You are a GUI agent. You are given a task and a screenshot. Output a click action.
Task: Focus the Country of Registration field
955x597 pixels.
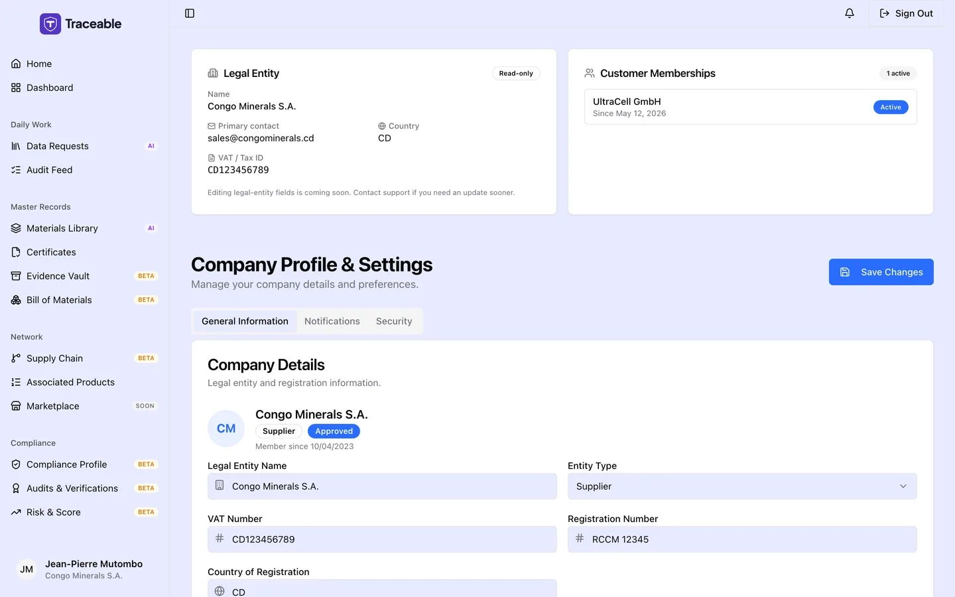pyautogui.click(x=382, y=588)
